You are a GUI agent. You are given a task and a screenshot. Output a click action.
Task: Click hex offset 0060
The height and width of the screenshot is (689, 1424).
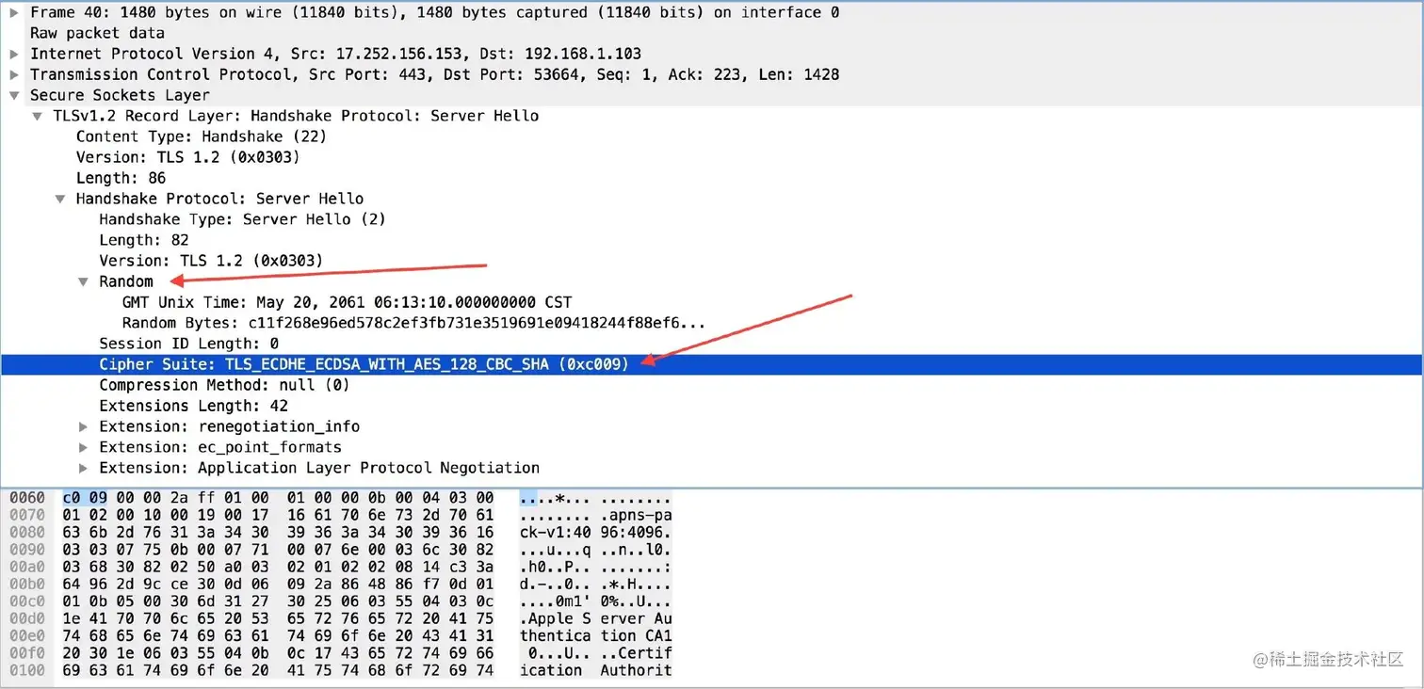coord(27,498)
